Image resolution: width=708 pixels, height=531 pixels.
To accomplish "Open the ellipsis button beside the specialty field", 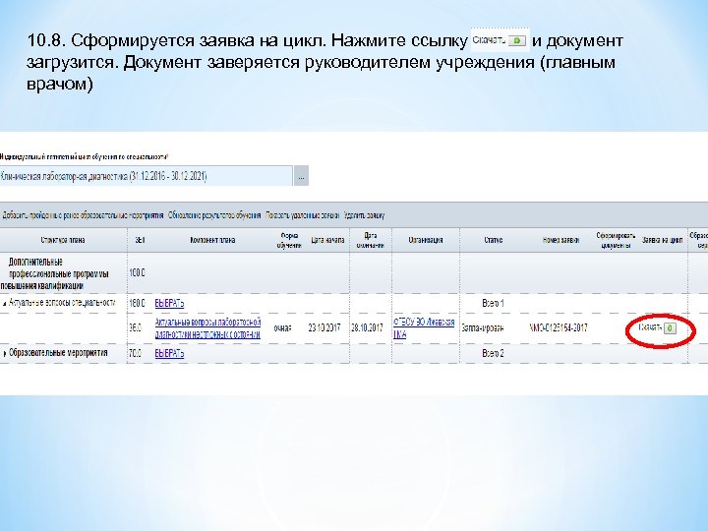I will tap(301, 176).
